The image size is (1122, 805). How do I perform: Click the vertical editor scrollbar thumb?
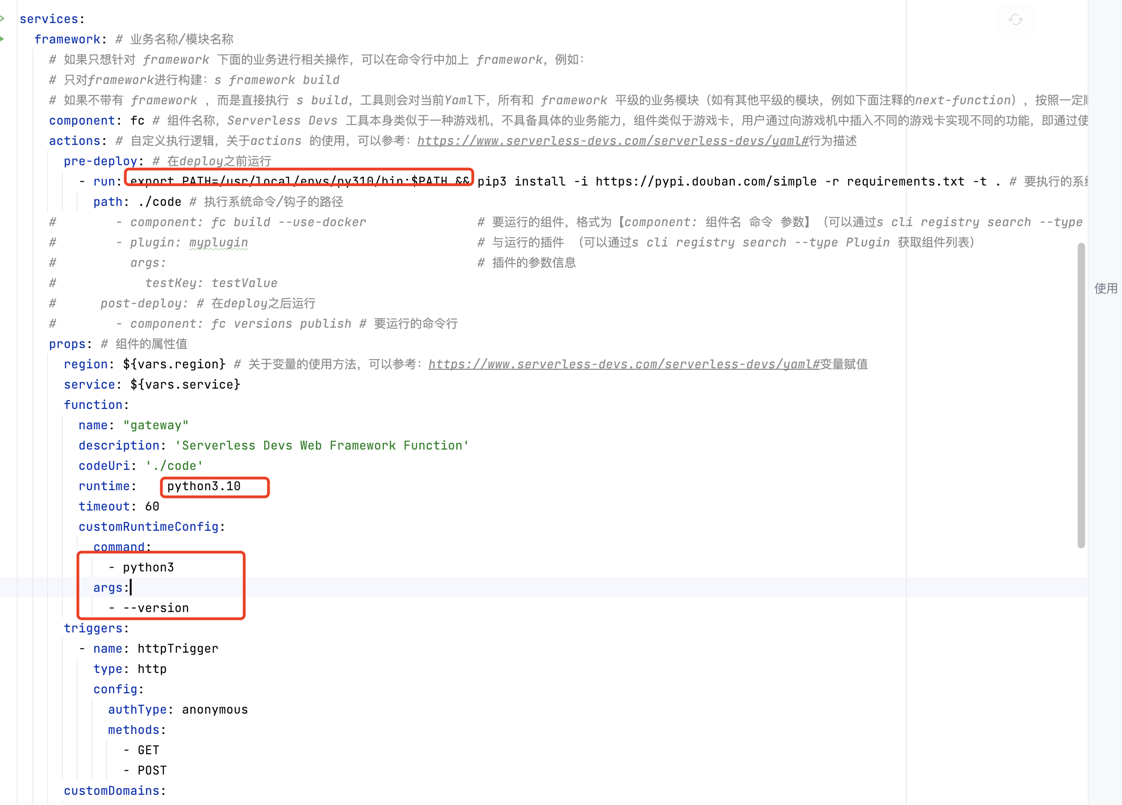click(1081, 395)
